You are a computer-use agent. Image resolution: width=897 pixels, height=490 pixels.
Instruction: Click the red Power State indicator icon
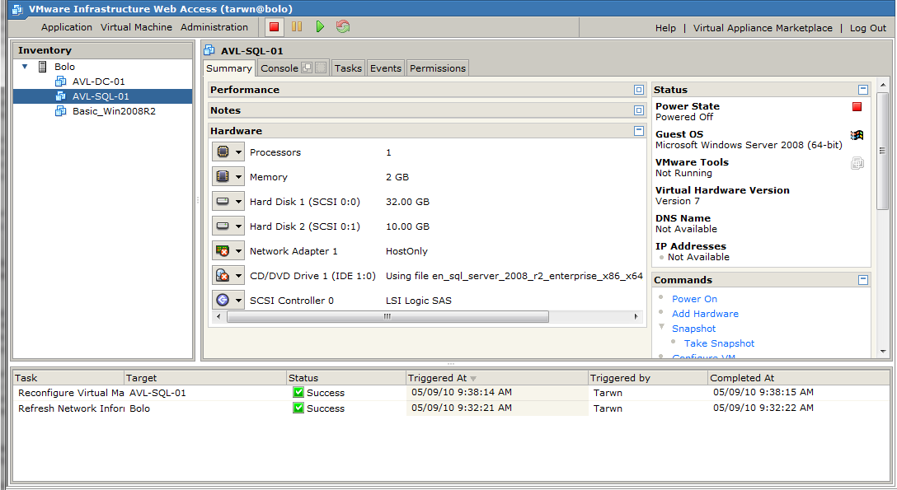(x=857, y=107)
